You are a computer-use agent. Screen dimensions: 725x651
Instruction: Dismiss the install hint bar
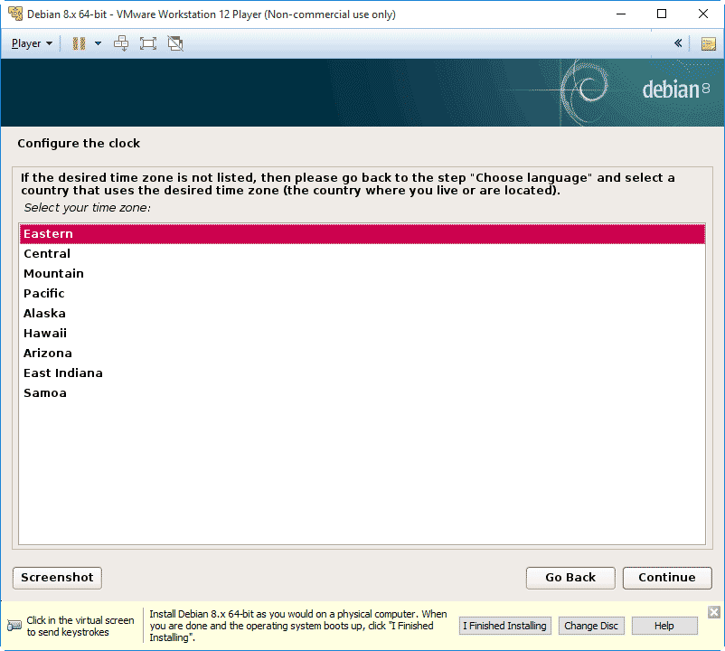coord(713,612)
